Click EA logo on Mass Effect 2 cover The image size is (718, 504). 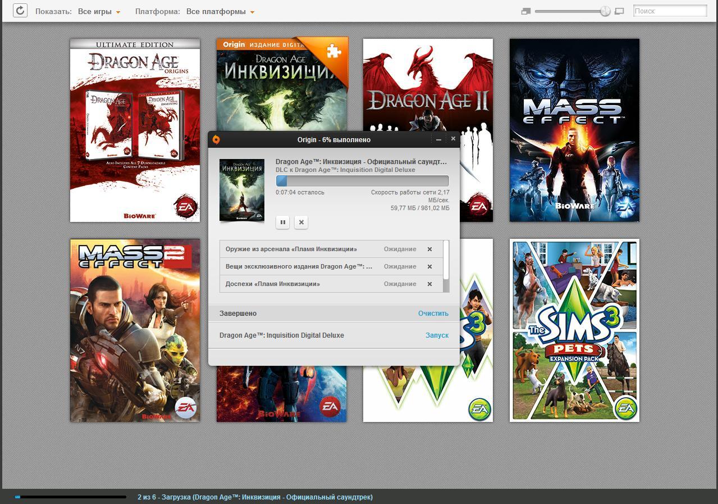(x=186, y=408)
